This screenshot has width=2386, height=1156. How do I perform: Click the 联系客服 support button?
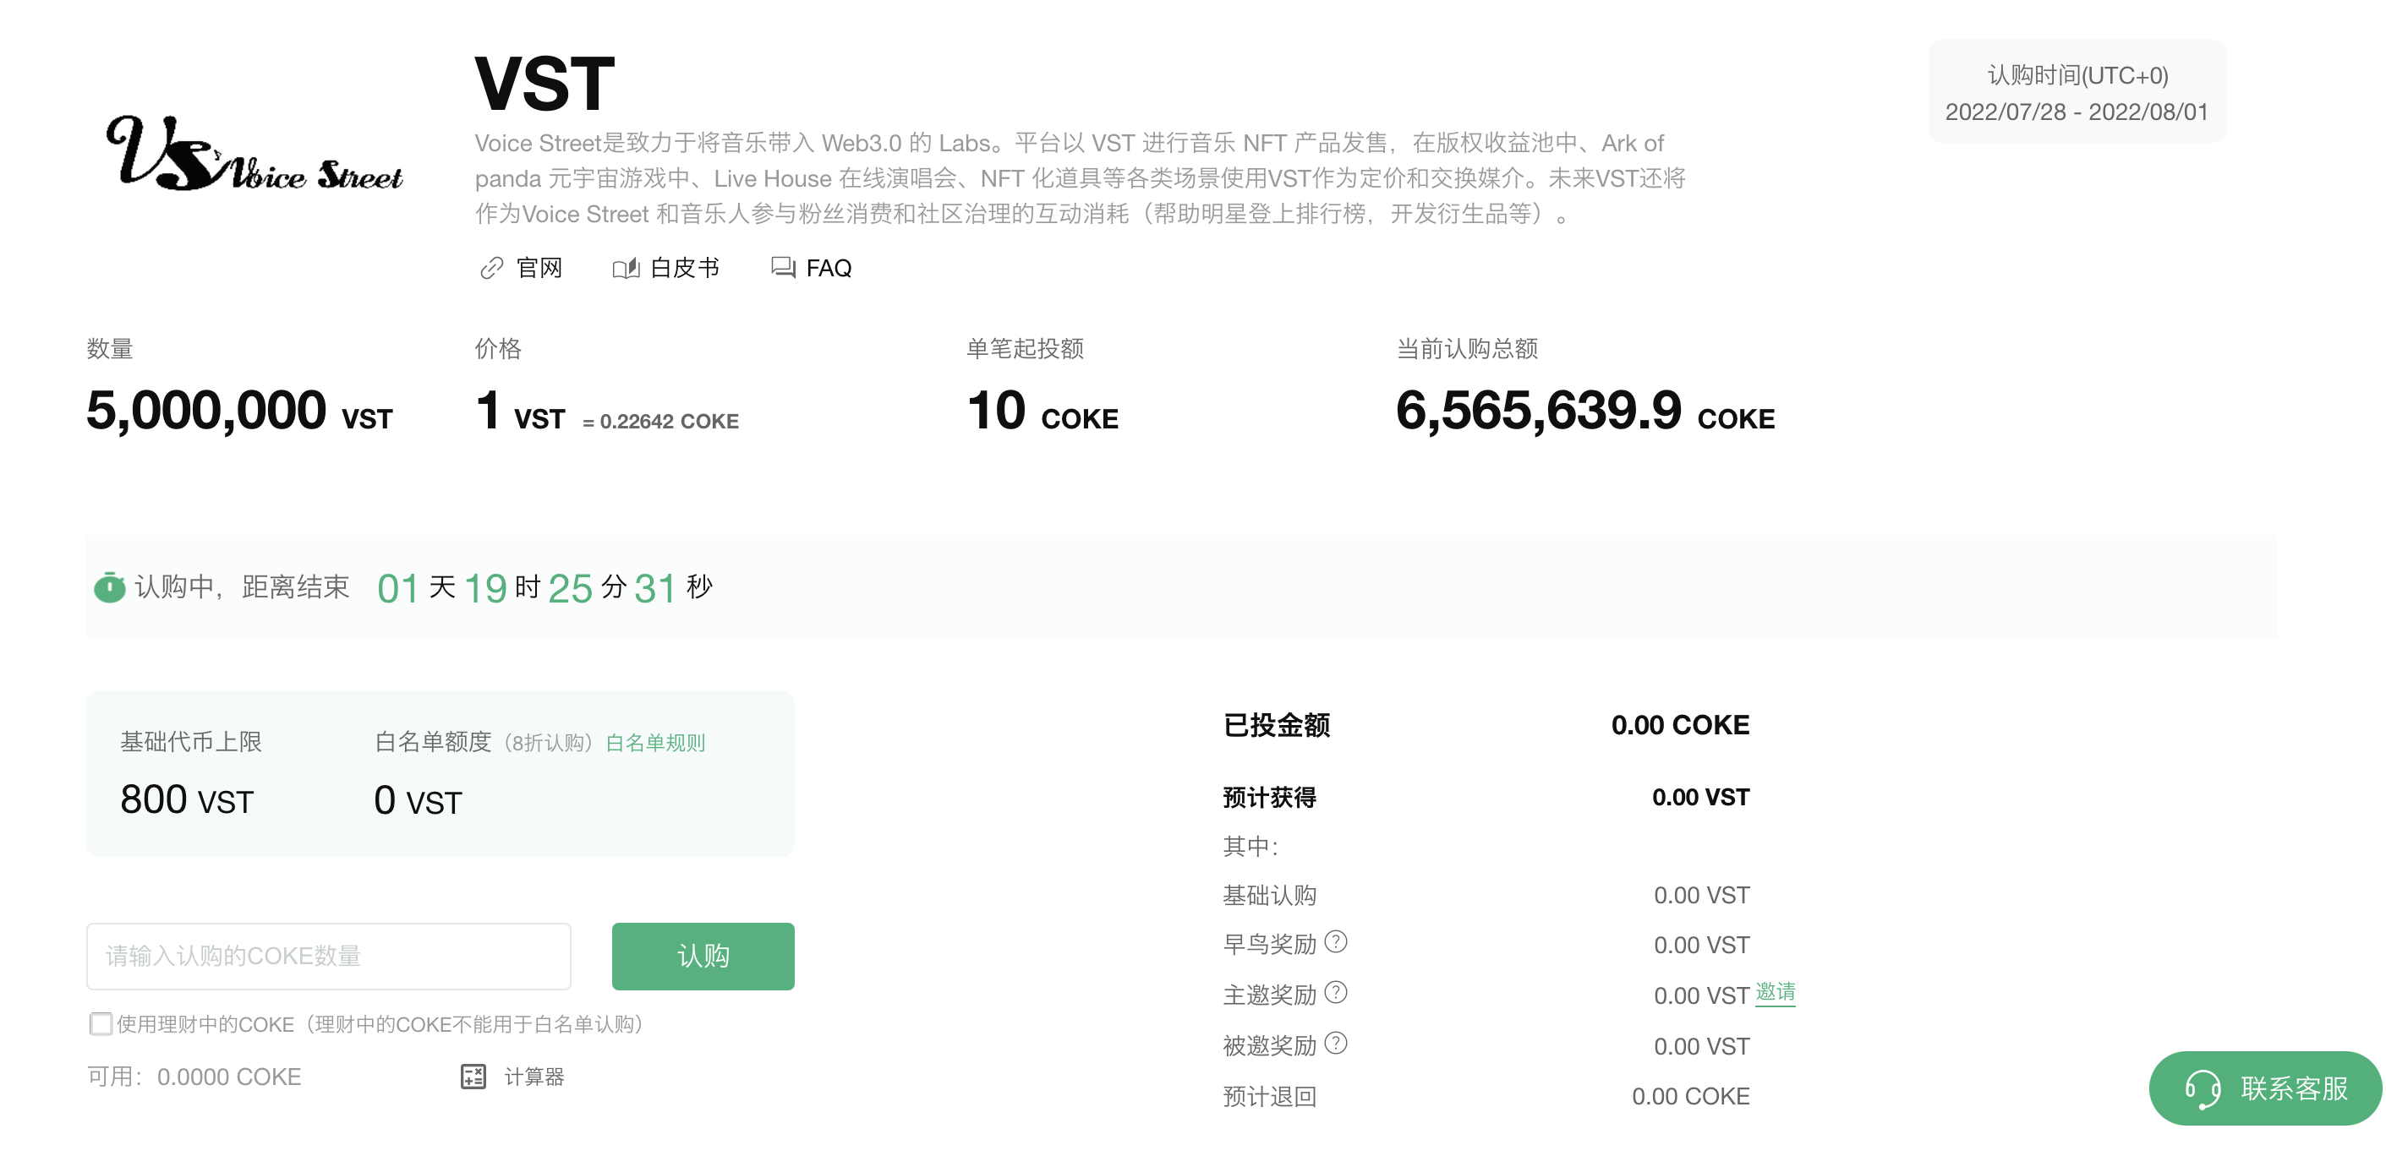click(x=2266, y=1088)
